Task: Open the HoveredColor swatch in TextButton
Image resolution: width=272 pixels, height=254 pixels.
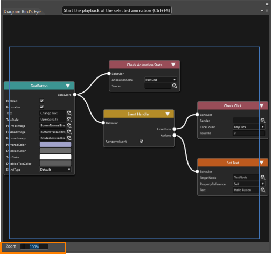Action: click(x=55, y=144)
